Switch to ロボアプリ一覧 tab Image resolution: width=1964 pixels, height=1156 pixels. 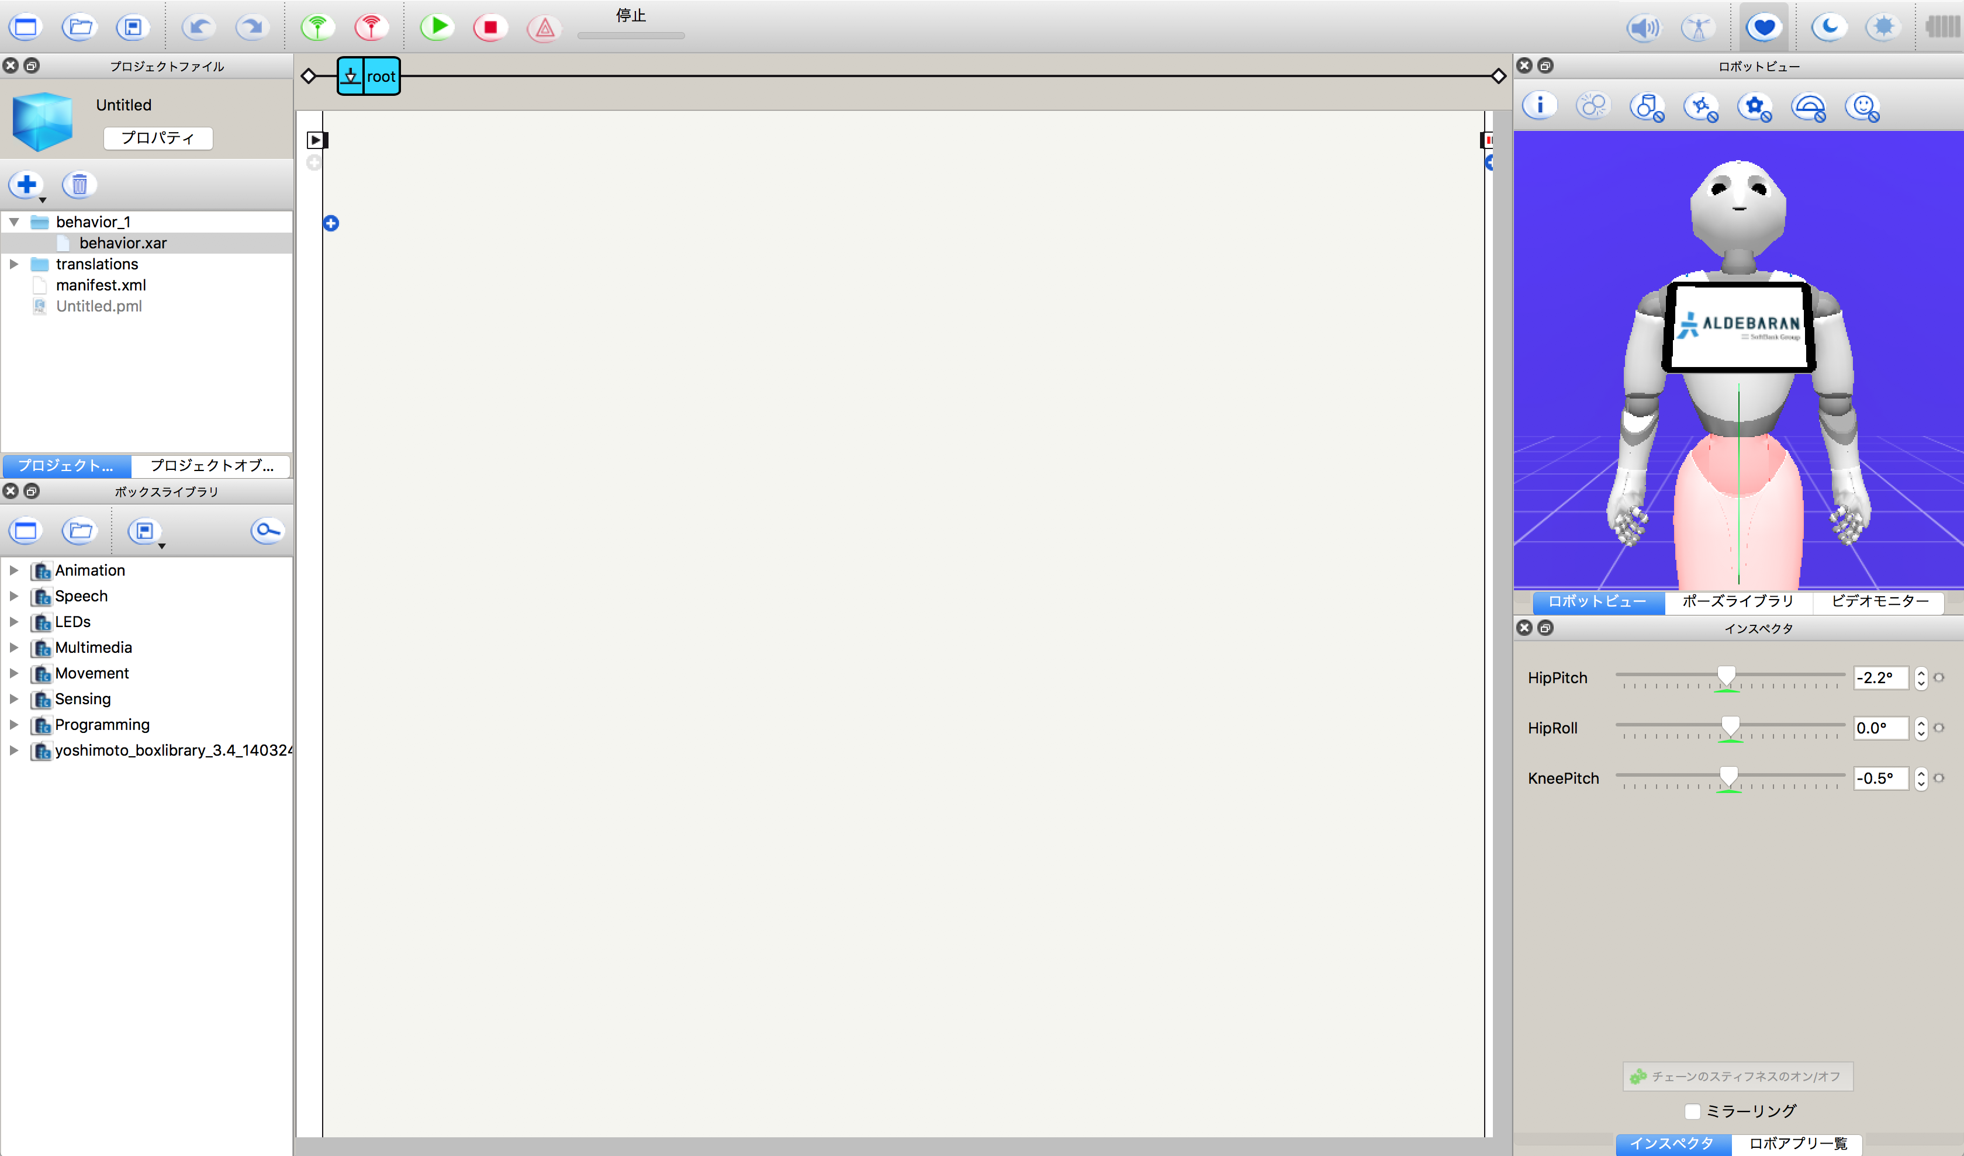point(1797,1144)
